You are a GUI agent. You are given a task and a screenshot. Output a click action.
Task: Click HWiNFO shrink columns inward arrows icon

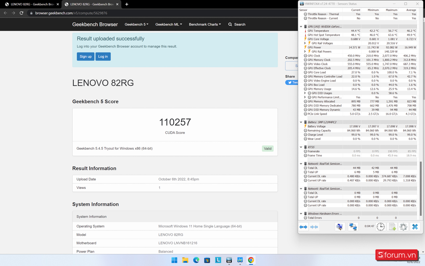coord(314,227)
